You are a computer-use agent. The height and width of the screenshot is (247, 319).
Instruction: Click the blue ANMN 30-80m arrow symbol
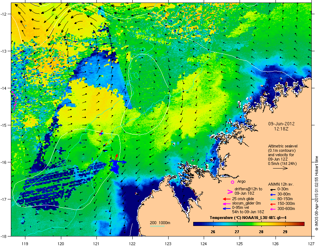click(x=274, y=194)
